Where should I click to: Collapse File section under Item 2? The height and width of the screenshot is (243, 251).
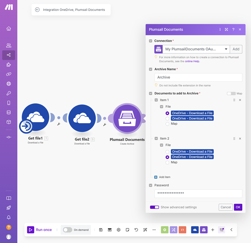coord(161,145)
